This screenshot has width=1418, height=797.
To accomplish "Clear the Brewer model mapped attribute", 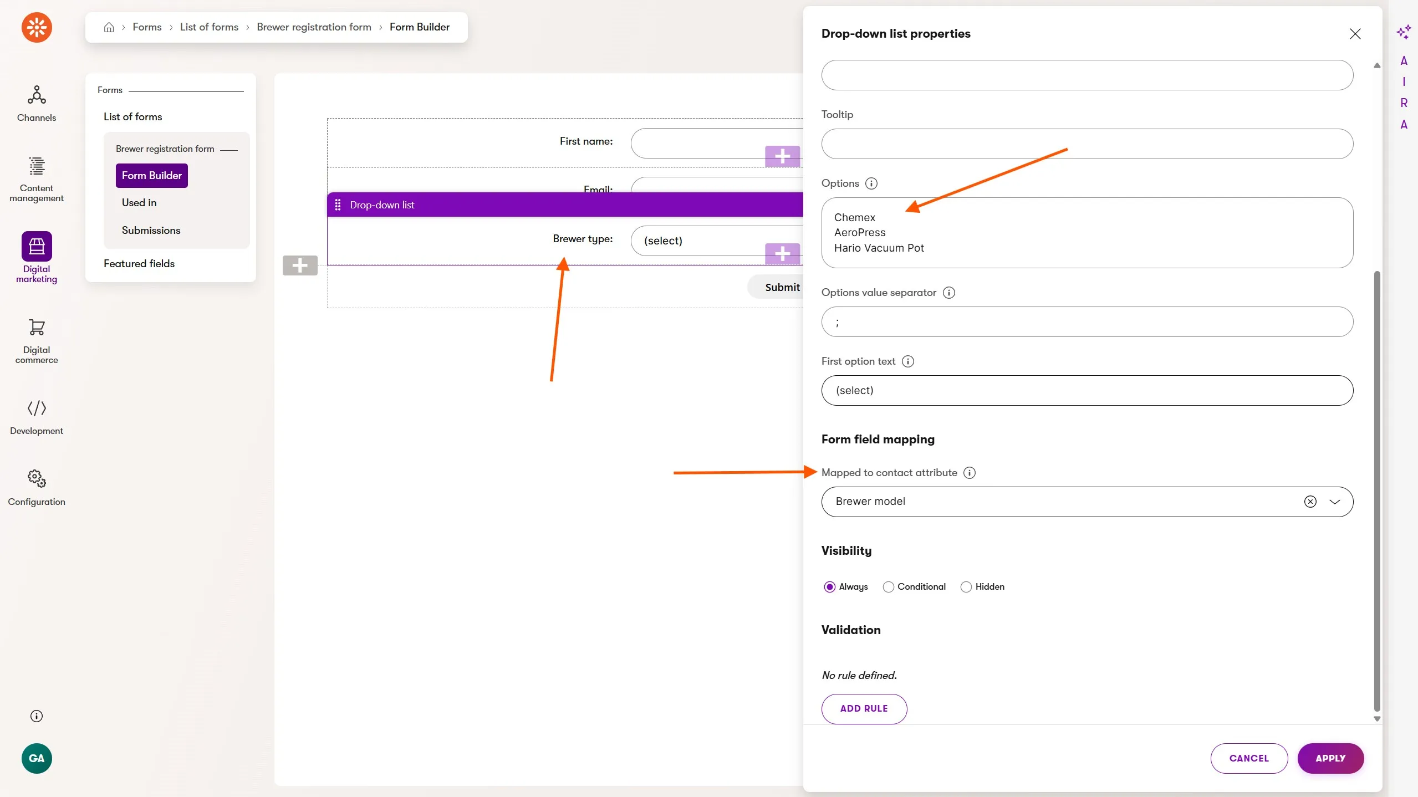I will pyautogui.click(x=1310, y=502).
